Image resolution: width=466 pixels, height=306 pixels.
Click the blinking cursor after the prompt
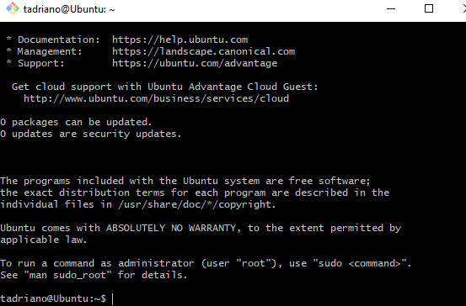click(113, 299)
